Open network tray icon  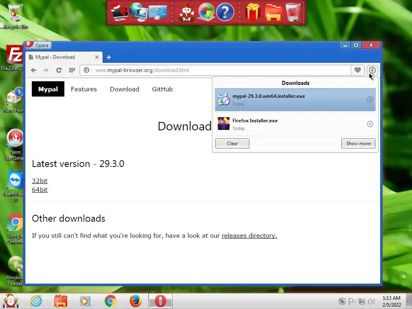(x=362, y=301)
